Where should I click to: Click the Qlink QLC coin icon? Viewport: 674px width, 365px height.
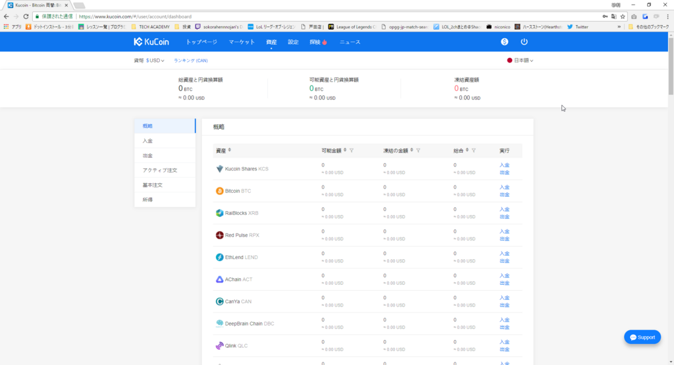tap(220, 346)
